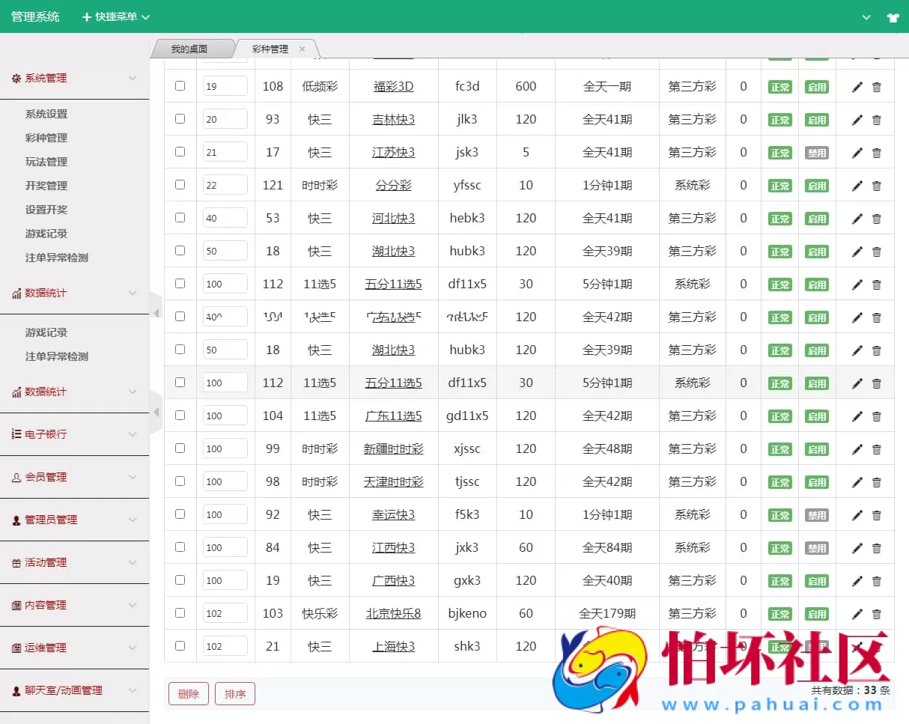Check the checkbox for the 福彩3D row
The image size is (909, 724).
tap(179, 86)
